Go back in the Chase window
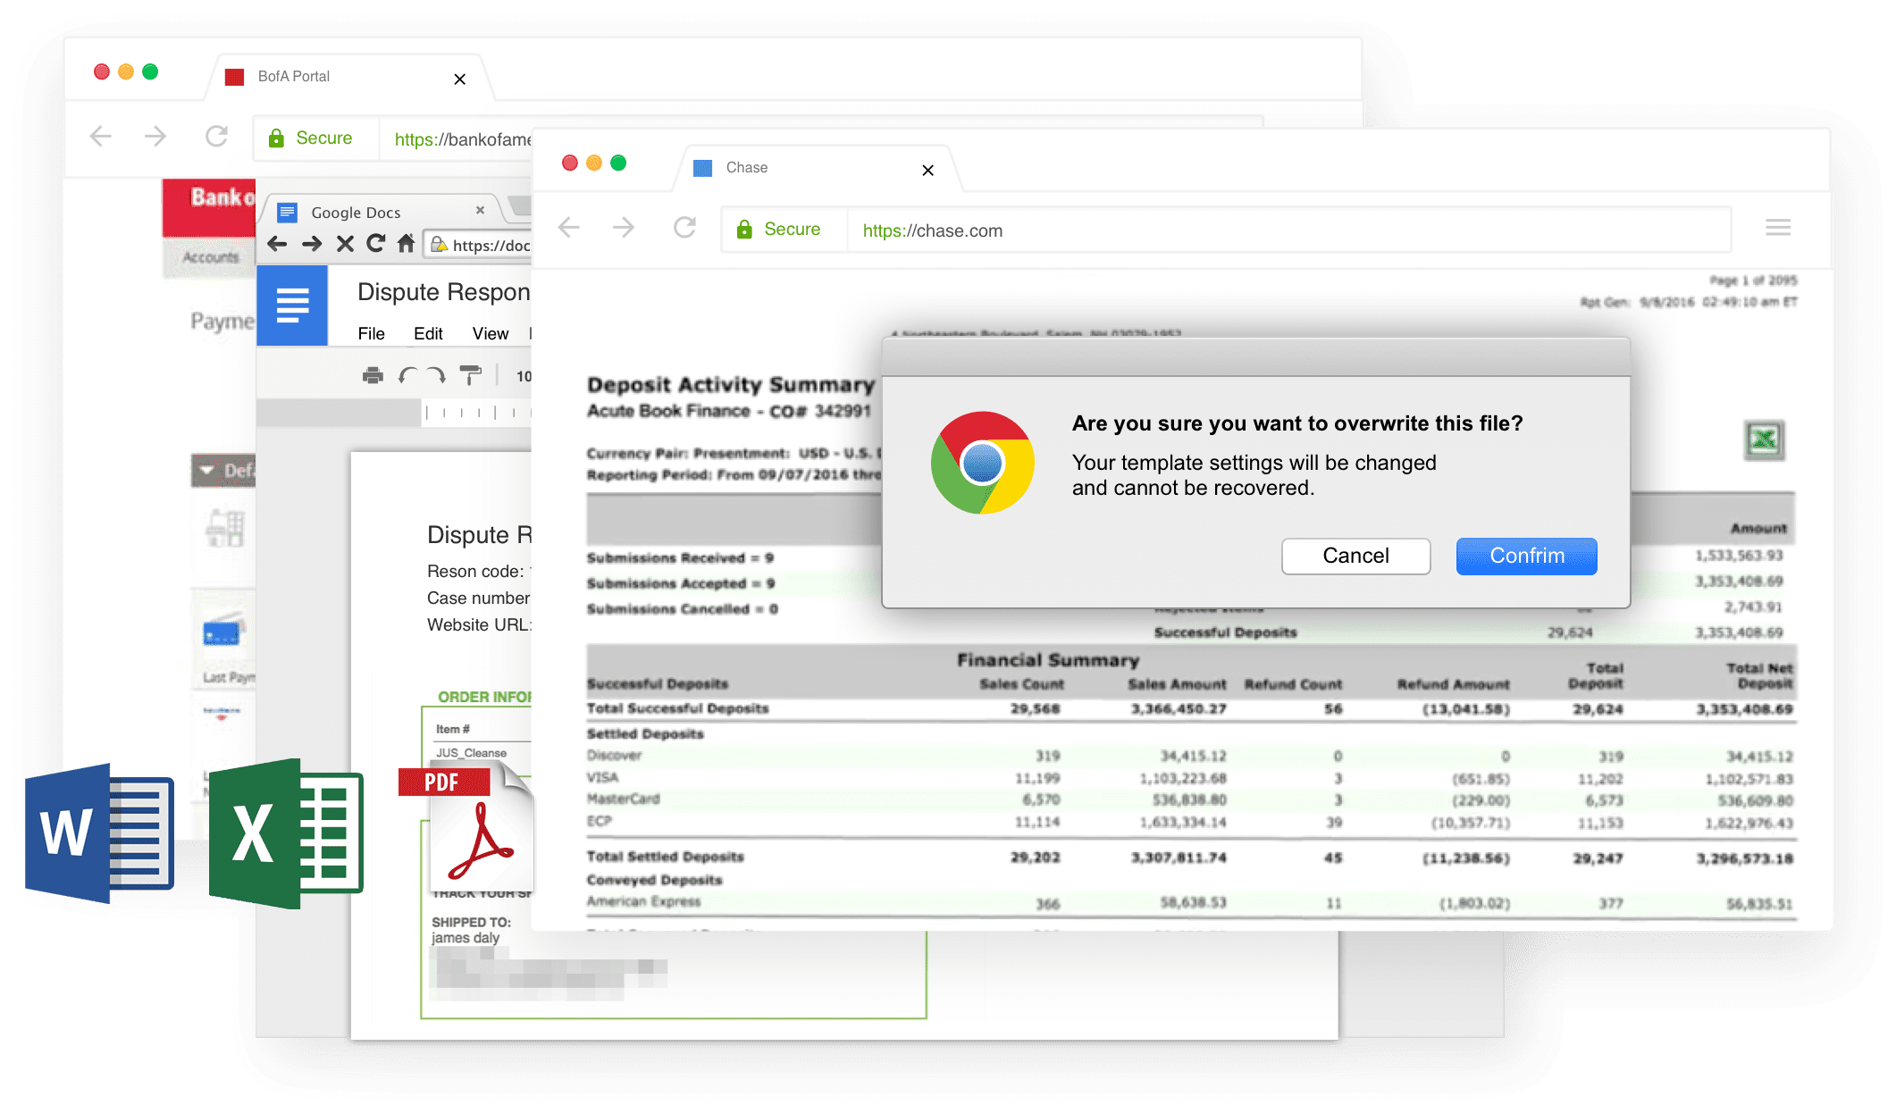This screenshot has height=1113, width=1896. tap(569, 228)
